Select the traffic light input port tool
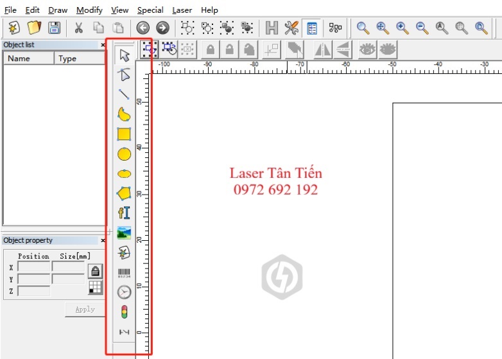Image resolution: width=502 pixels, height=359 pixels. coord(124,312)
